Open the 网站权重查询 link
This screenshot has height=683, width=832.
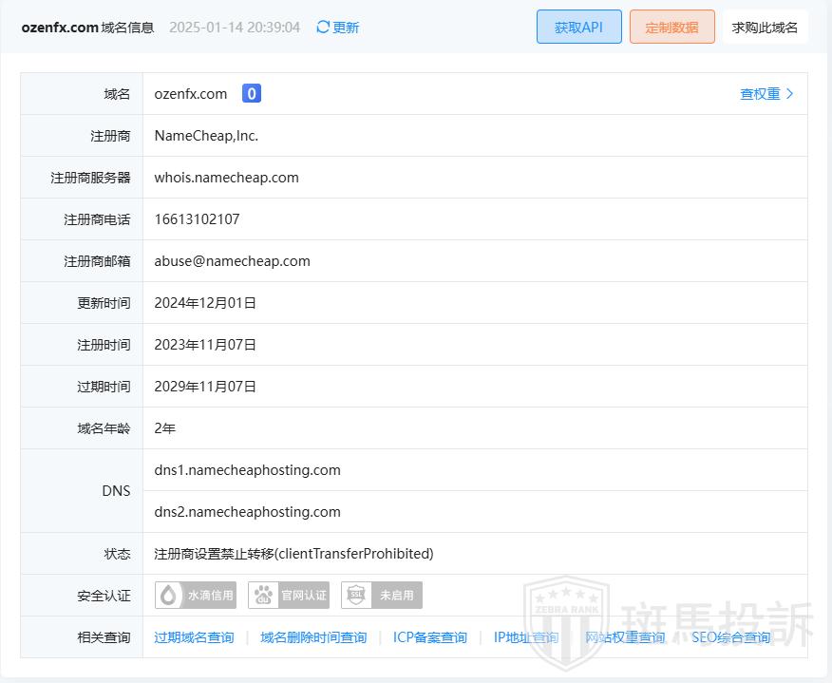625,637
